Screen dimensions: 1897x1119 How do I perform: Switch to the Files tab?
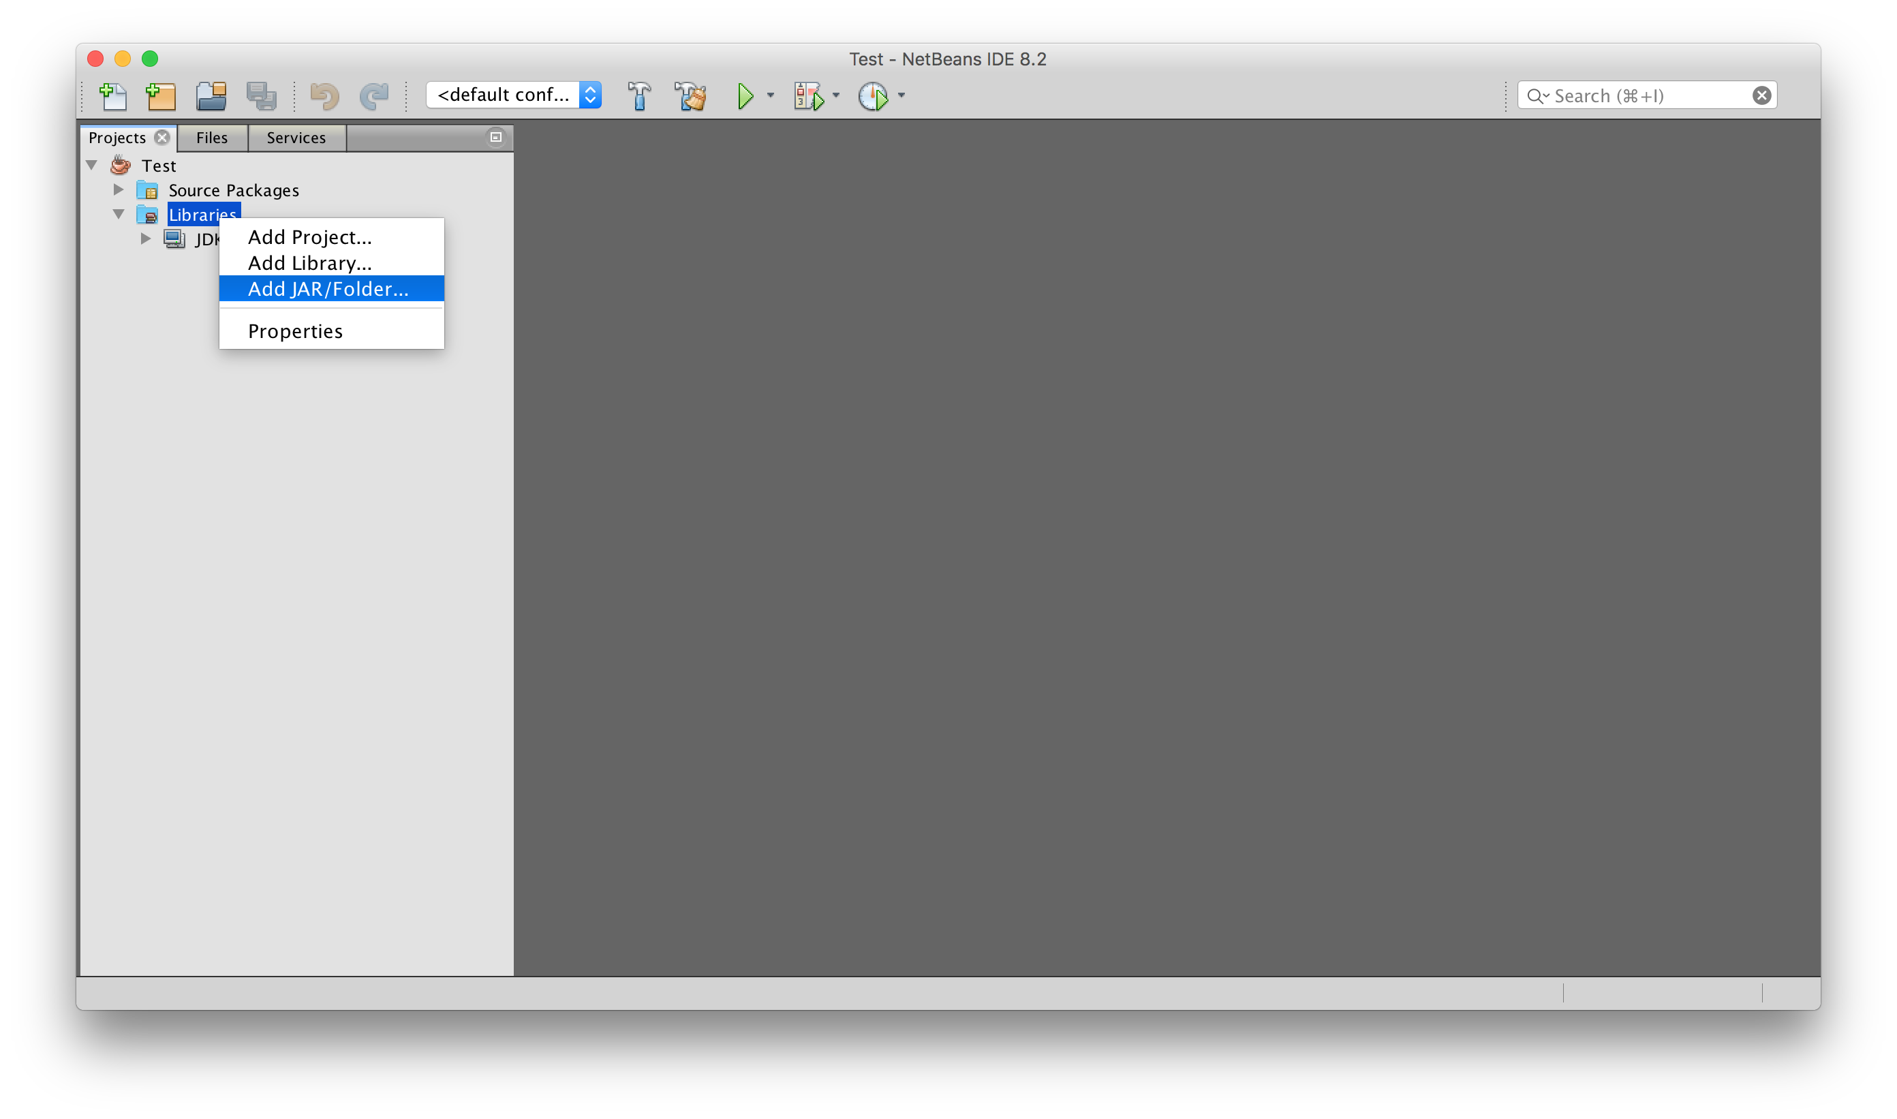coord(212,138)
